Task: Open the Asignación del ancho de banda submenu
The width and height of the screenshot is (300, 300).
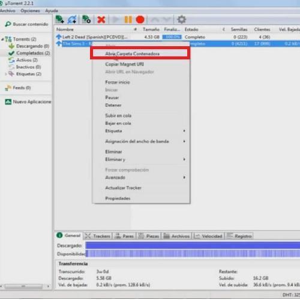Action: click(141, 142)
